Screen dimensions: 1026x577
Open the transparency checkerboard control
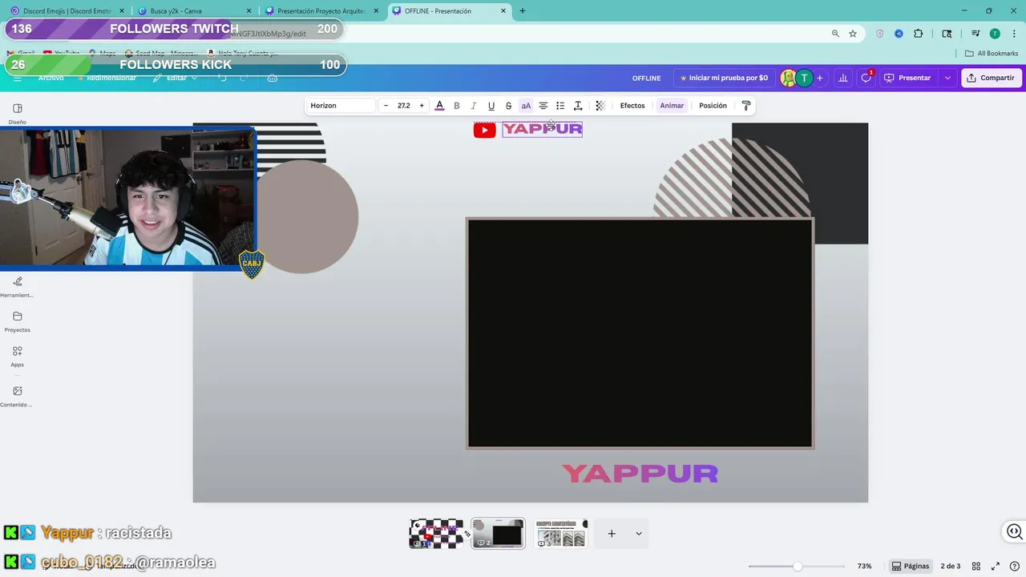pos(600,106)
